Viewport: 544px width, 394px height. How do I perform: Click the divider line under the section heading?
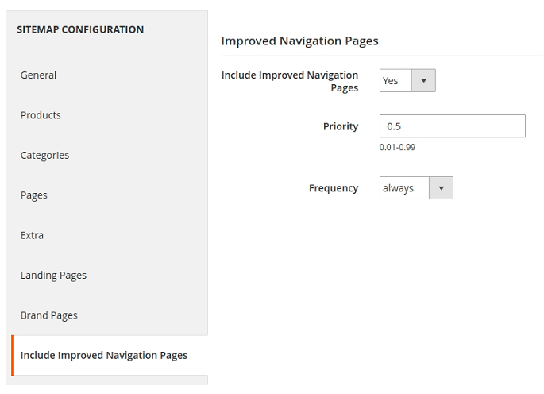coord(381,56)
